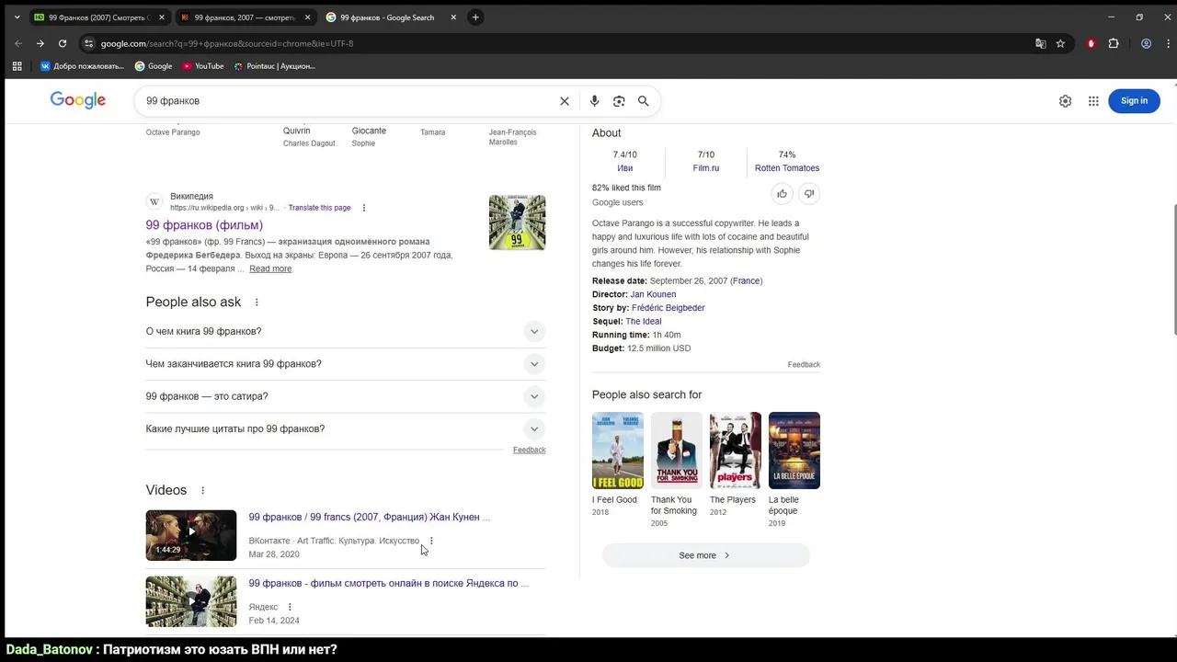Click the Sign in button
Screen dimensions: 1177x662
[1134, 101]
